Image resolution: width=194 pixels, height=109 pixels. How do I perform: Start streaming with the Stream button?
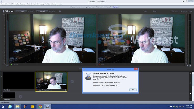21,11
